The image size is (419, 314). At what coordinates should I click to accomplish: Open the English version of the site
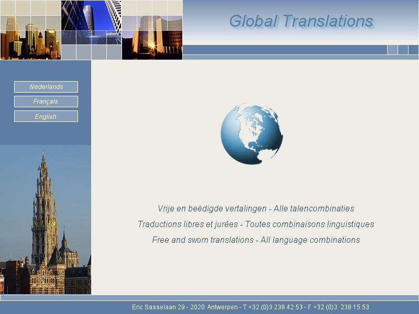coord(46,116)
